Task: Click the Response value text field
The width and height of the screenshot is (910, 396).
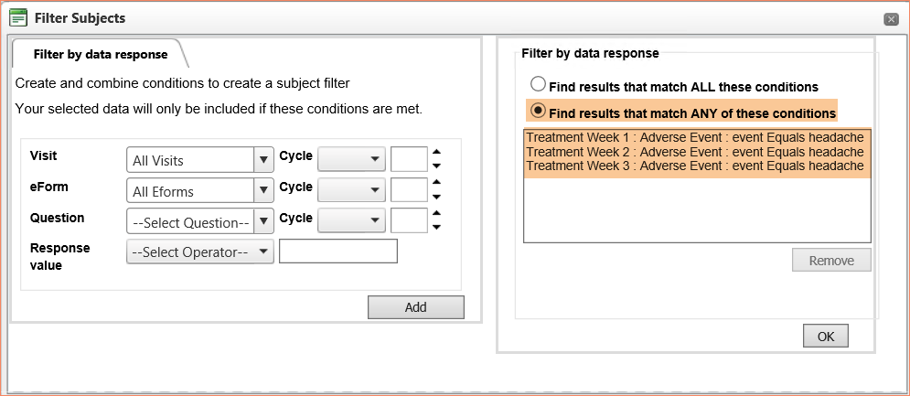Action: [x=337, y=251]
